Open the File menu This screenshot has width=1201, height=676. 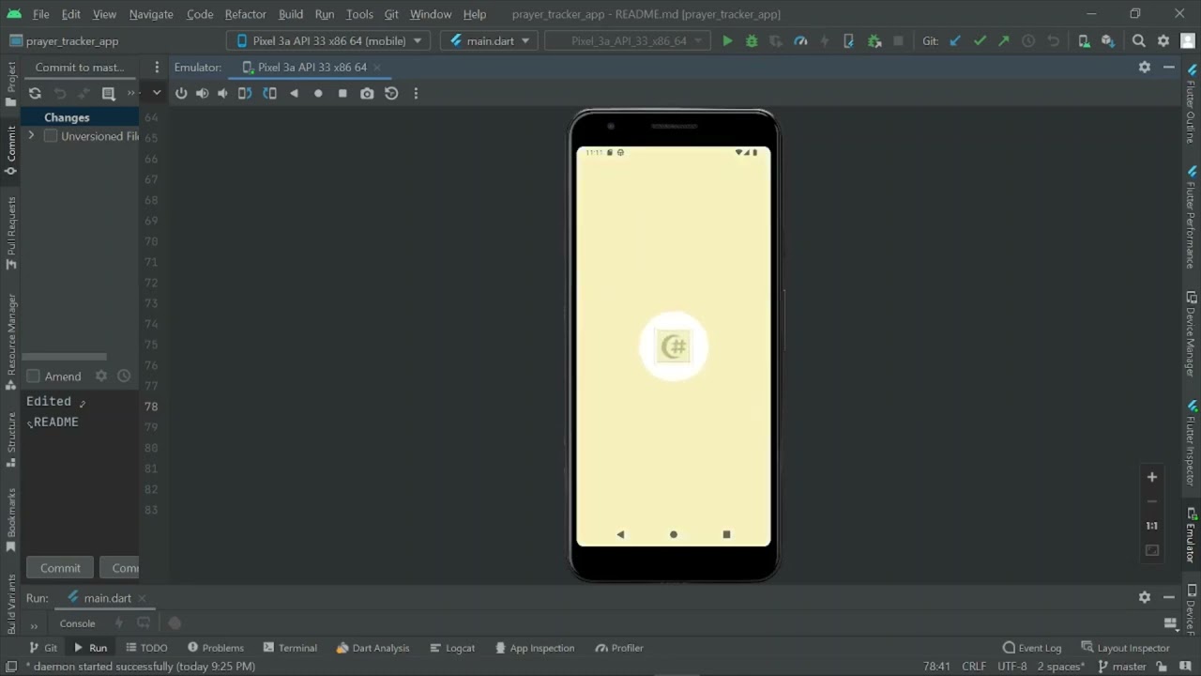click(41, 14)
